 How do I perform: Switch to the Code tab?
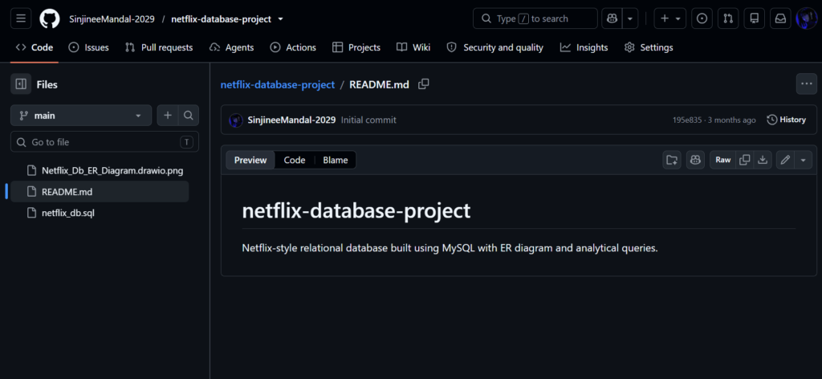[x=34, y=47]
